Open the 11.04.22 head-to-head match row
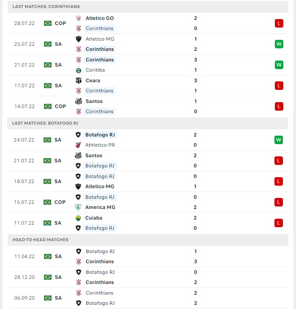Screen dimensions: 296x309 coord(148,256)
